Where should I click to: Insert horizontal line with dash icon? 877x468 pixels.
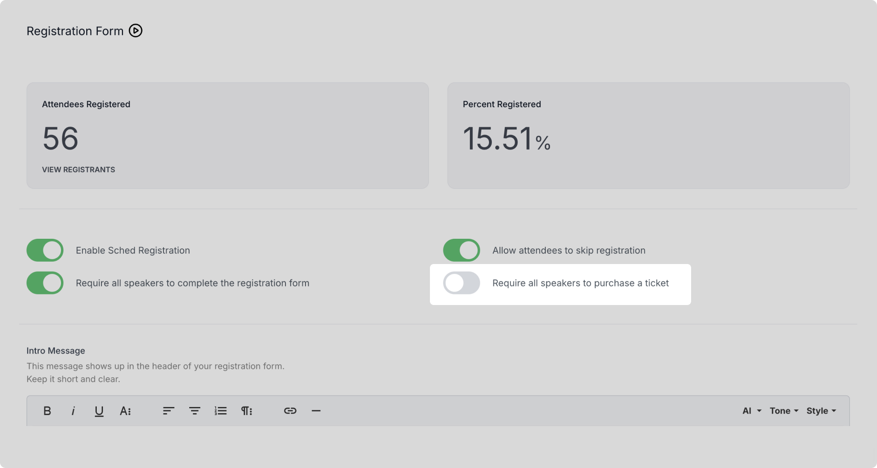316,411
